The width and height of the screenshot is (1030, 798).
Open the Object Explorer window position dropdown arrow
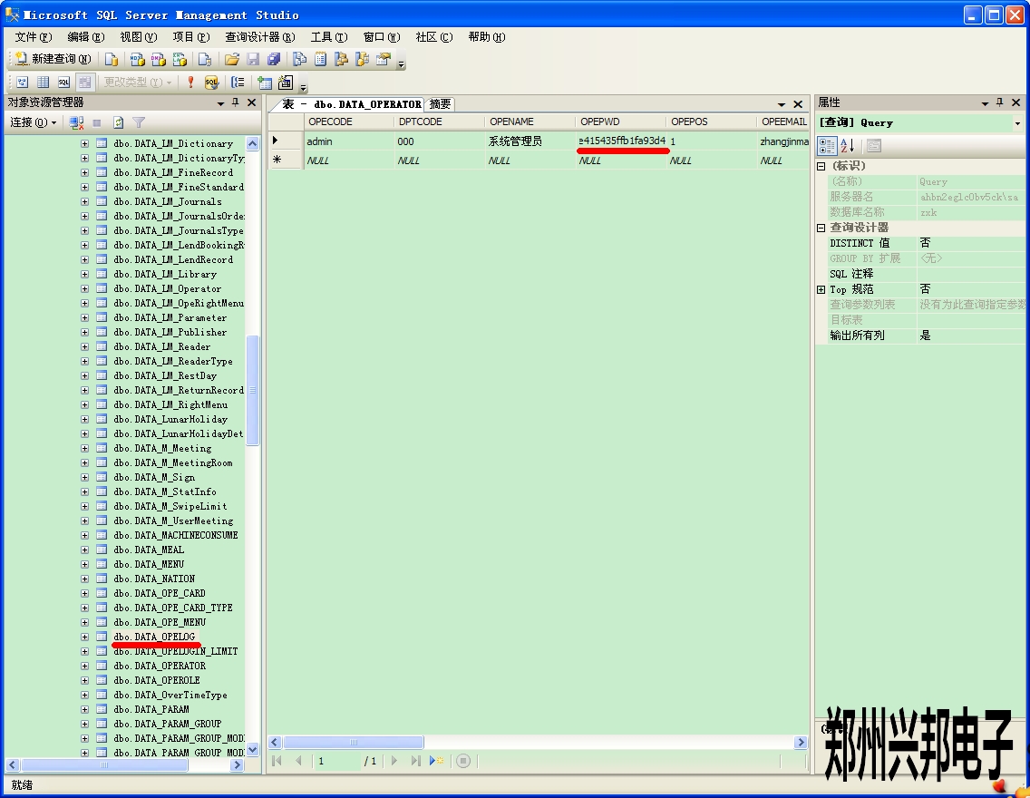220,103
